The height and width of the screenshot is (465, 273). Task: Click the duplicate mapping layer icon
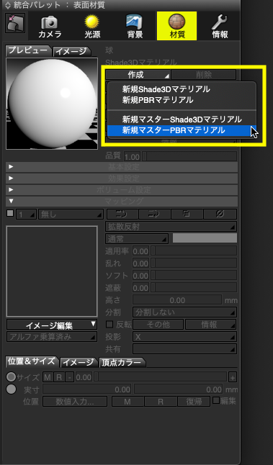click(x=187, y=214)
